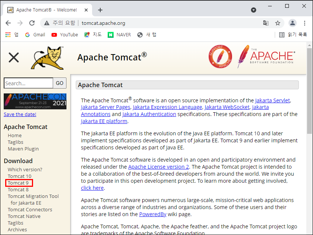Bookmark this page with the star icon
Screen dimensions: 313x235
(278, 23)
